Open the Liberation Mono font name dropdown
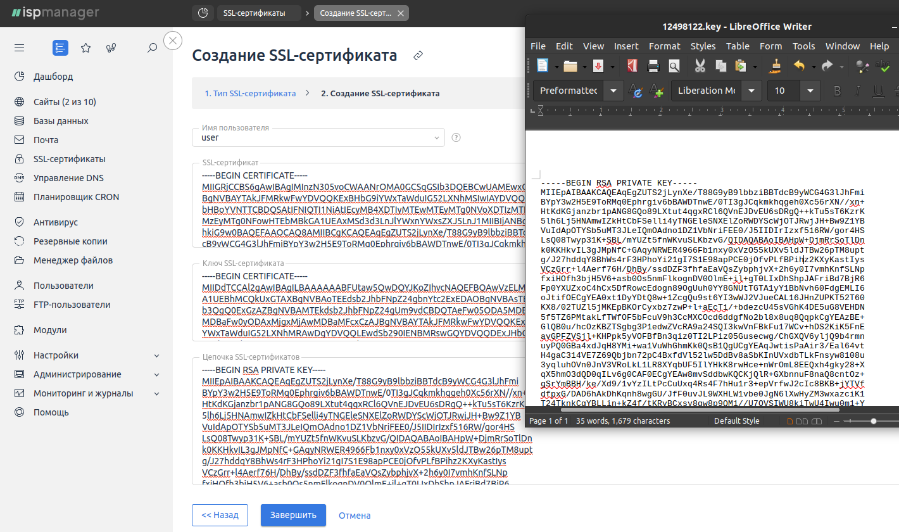This screenshot has width=899, height=532. [x=751, y=91]
